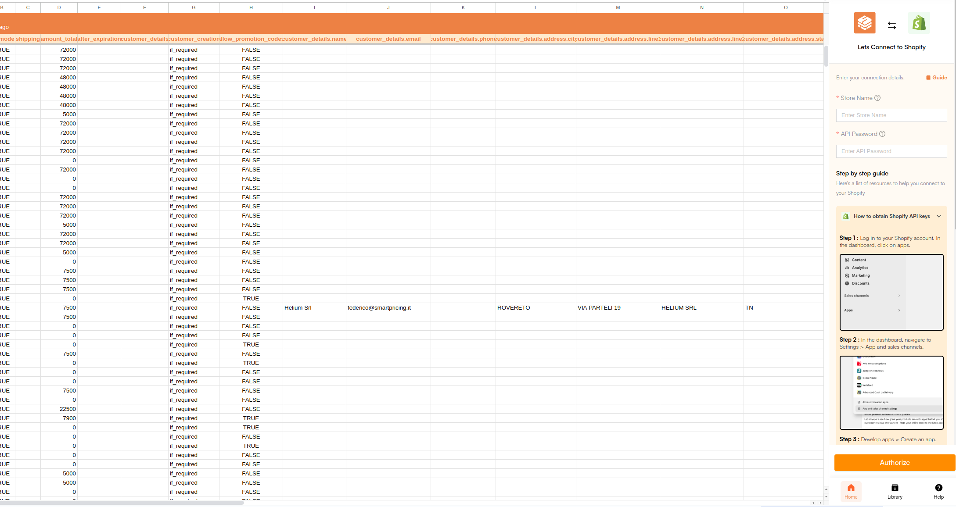The height and width of the screenshot is (507, 956).
Task: Click the customer_details.email header cell
Action: pos(388,39)
